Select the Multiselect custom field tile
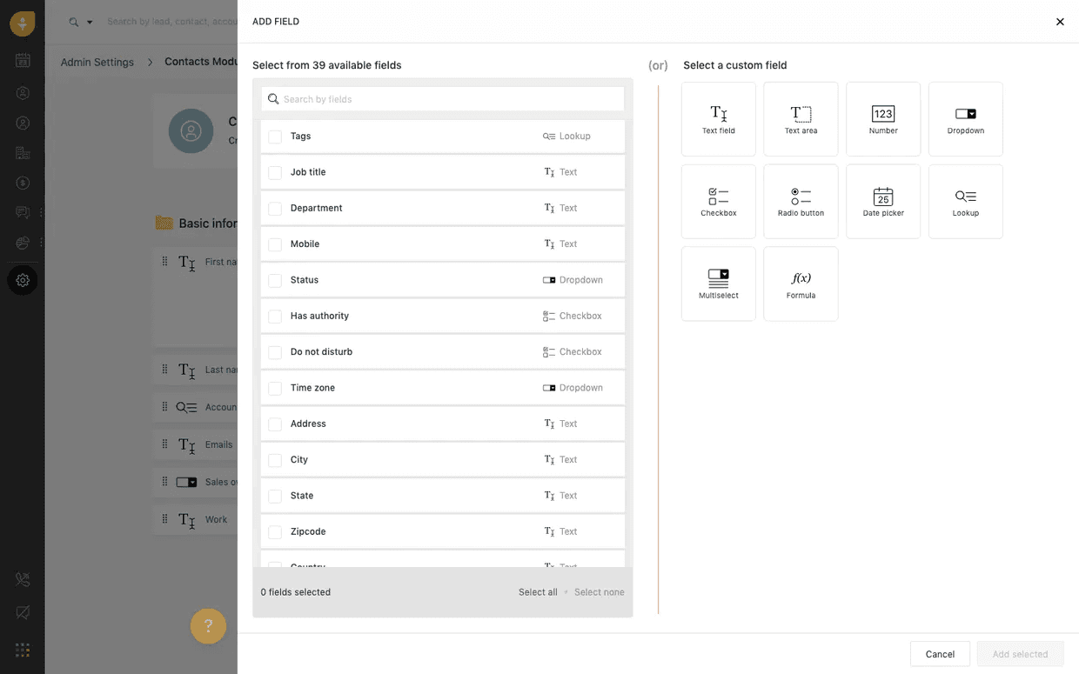 click(x=718, y=284)
